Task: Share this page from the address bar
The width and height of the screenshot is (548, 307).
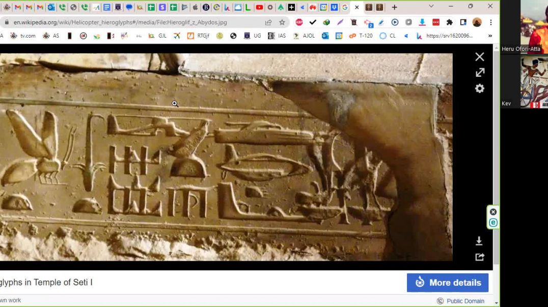Action: pos(268,22)
